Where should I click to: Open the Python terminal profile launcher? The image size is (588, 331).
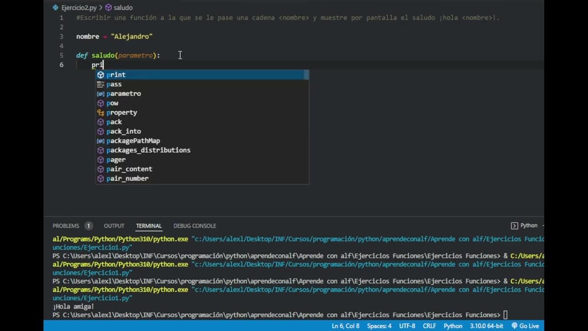[x=525, y=225]
